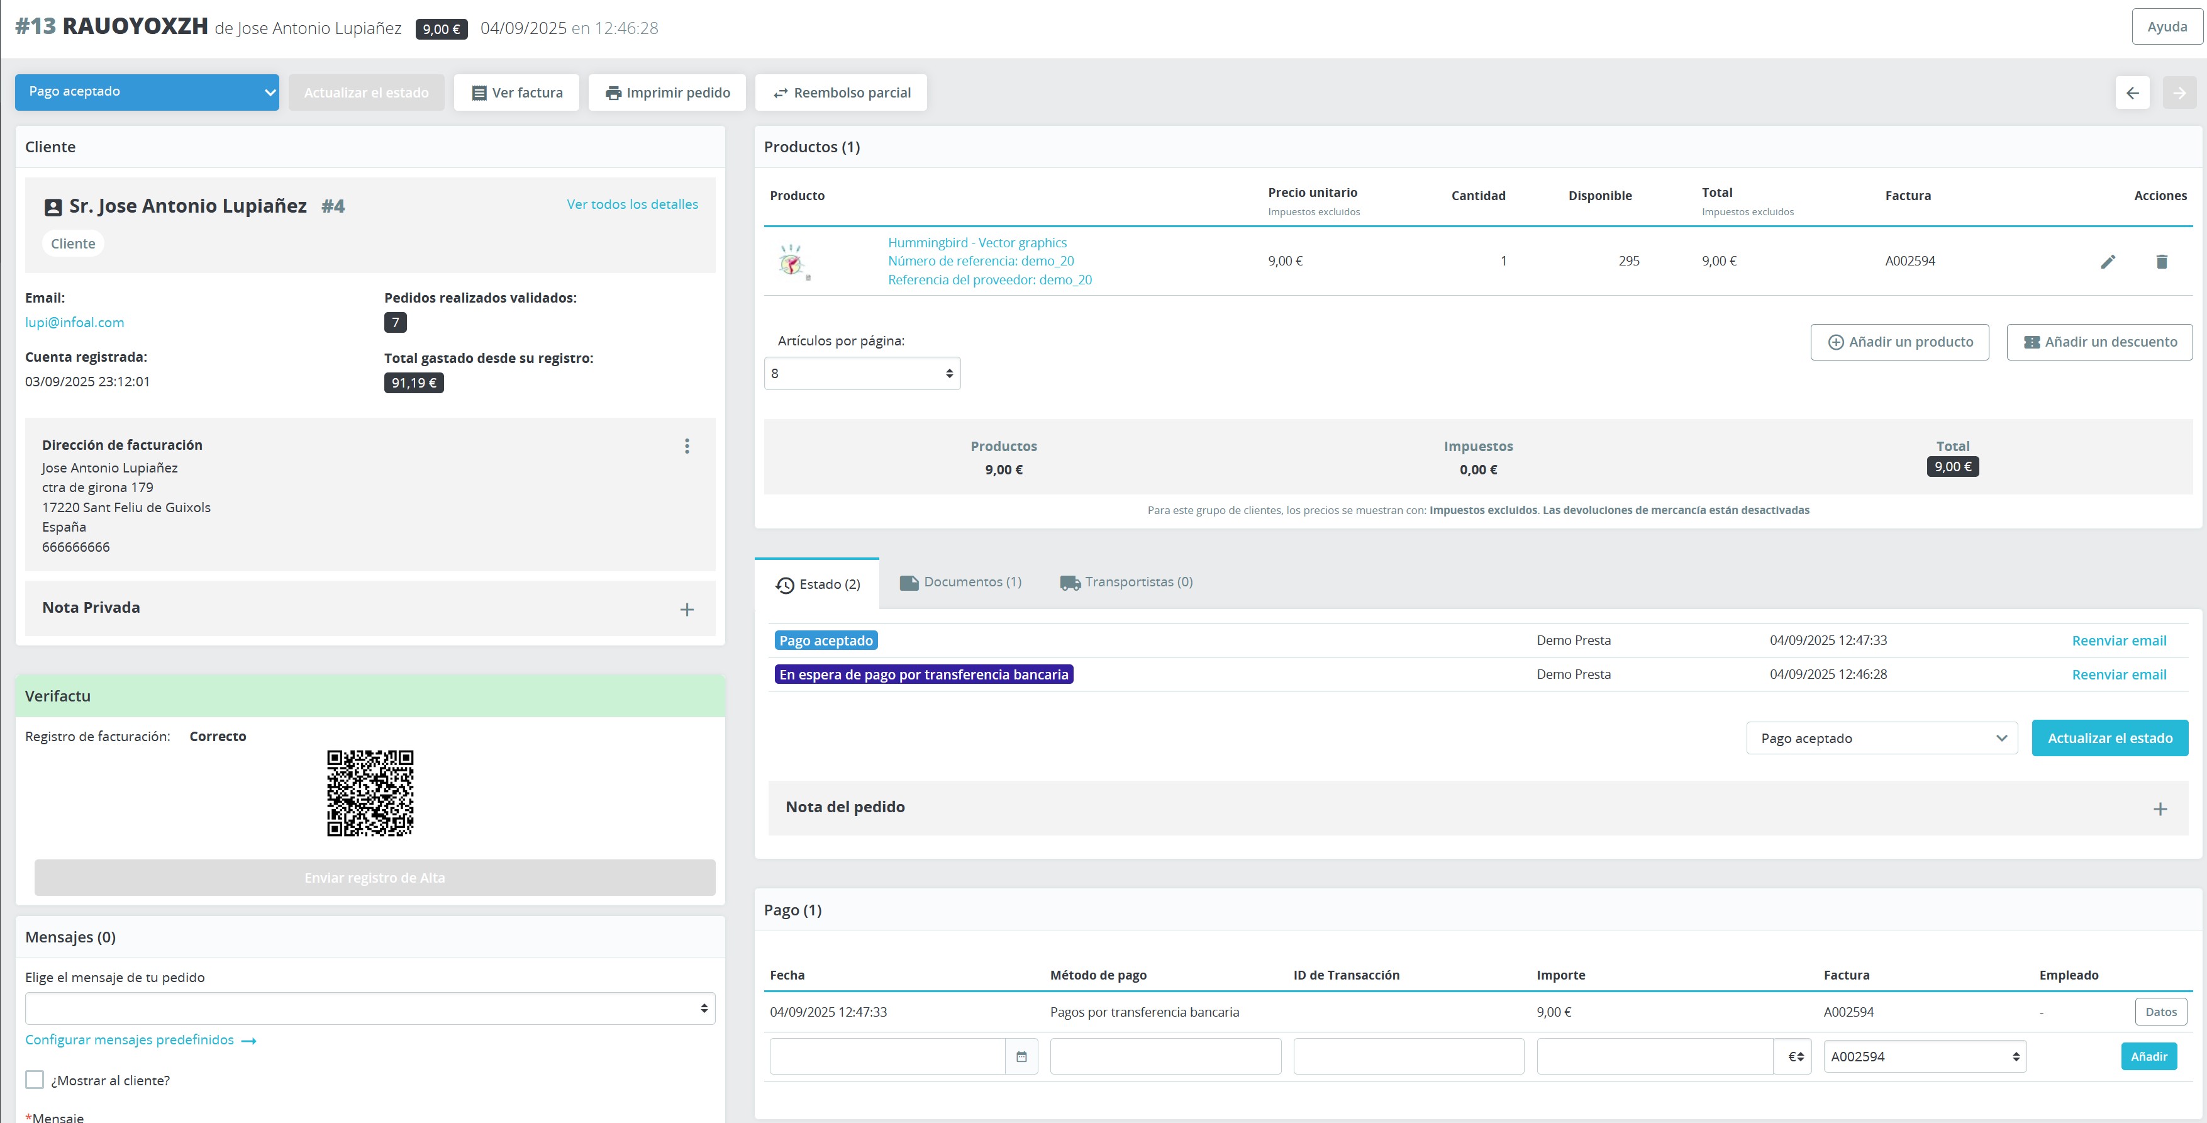2207x1123 pixels.
Task: Expand Nota del pedido section
Action: 2160,808
